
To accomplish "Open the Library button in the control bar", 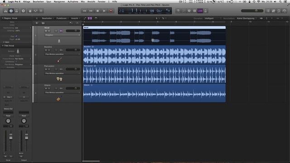I will pos(5,11).
